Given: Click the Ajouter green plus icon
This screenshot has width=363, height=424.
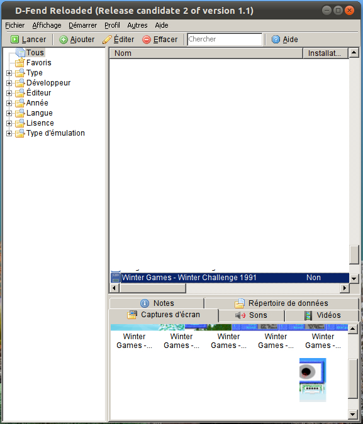Looking at the screenshot, I should [x=64, y=40].
